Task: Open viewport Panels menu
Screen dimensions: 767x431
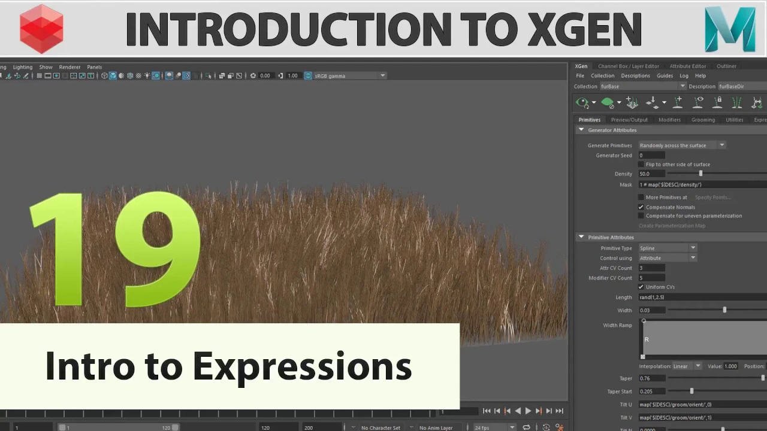Action: pyautogui.click(x=94, y=67)
